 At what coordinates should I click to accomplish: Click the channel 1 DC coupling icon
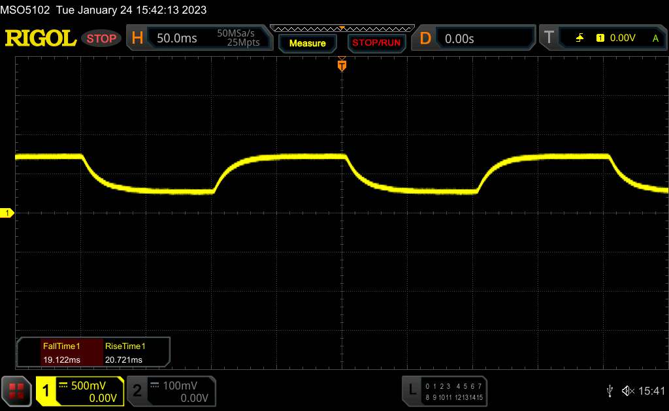[x=63, y=385]
